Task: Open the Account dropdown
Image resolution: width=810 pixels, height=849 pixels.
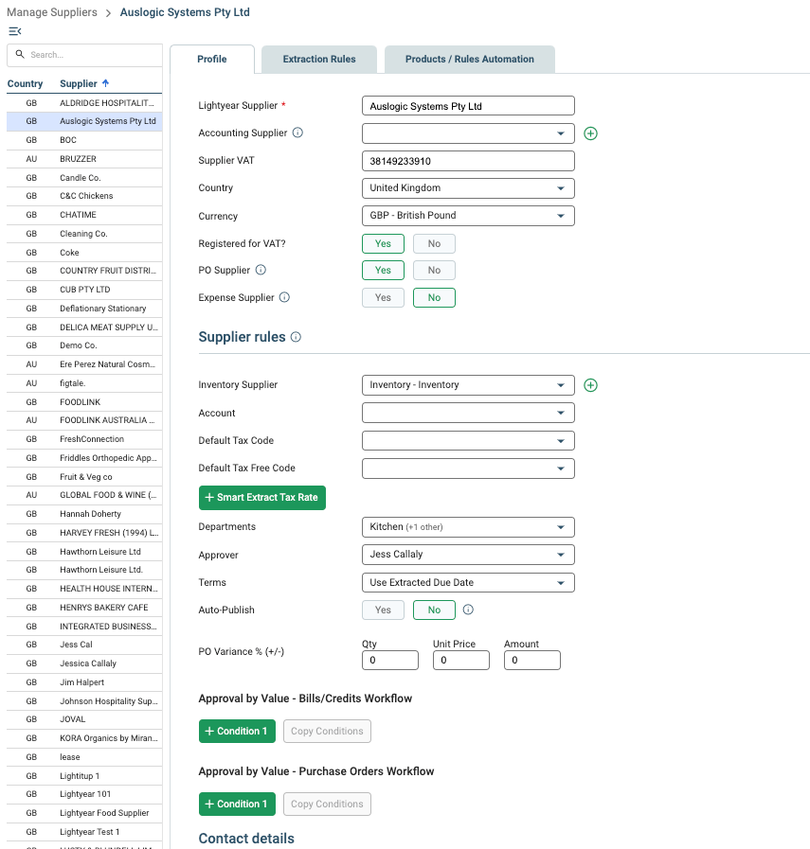Action: (468, 413)
